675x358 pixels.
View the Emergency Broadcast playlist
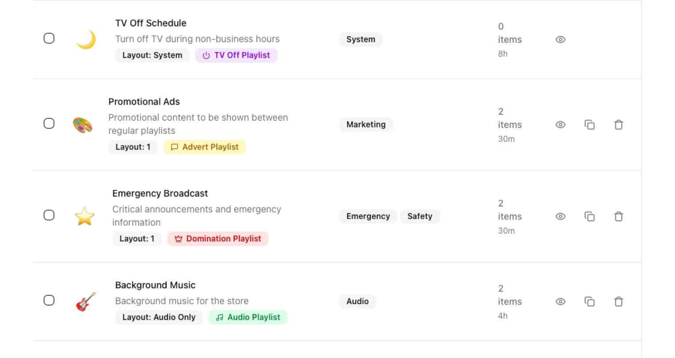tap(560, 216)
